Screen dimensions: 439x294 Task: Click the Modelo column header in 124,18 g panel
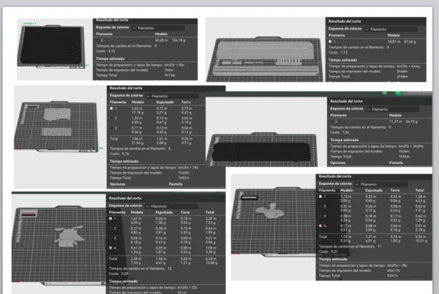[161, 34]
